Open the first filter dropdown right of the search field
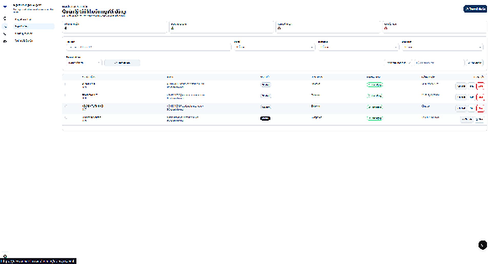The width and height of the screenshot is (492, 264). click(x=274, y=47)
